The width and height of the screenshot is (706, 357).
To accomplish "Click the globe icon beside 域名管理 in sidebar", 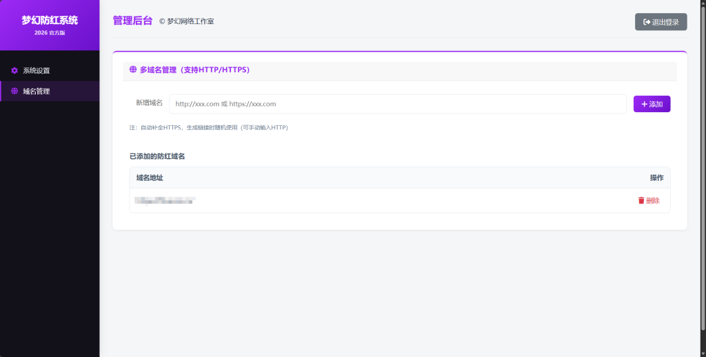I will (x=14, y=91).
